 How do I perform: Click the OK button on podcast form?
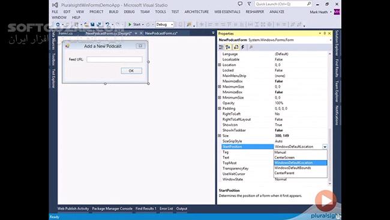click(x=131, y=71)
